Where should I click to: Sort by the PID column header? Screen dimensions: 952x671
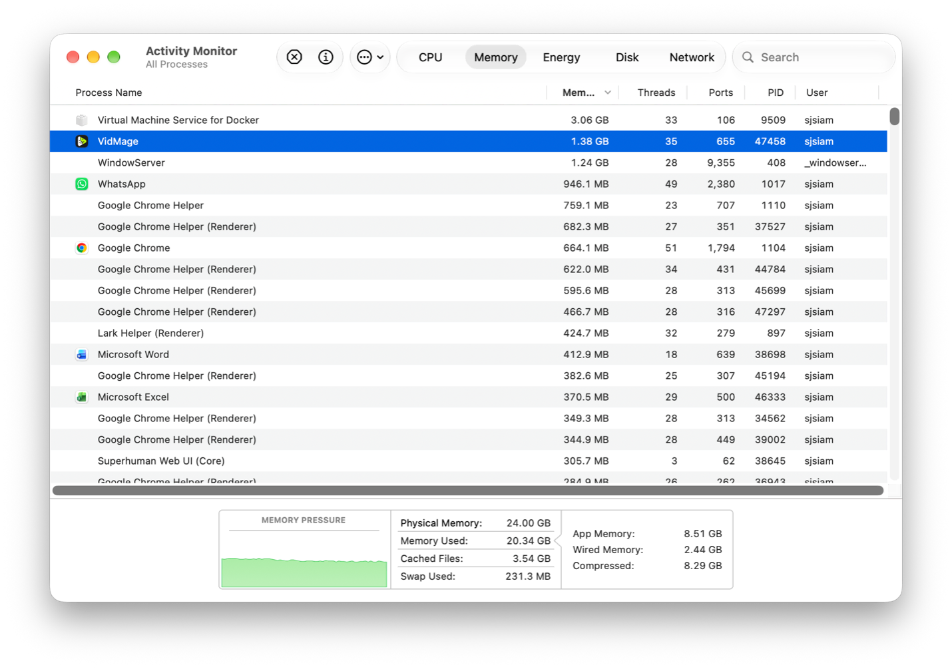pos(776,93)
